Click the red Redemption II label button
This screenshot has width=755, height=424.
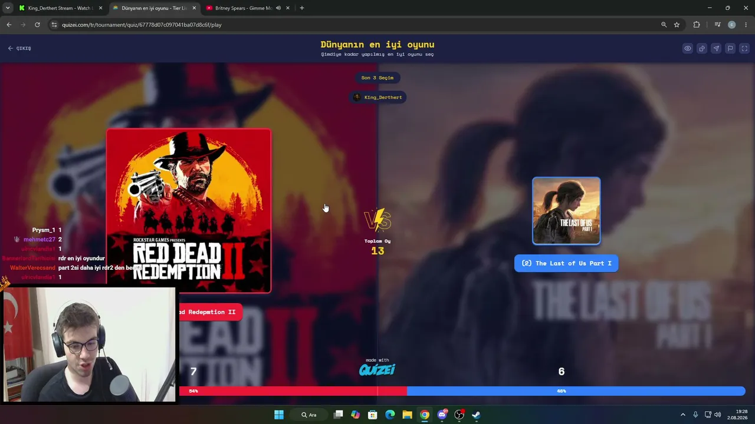(209, 312)
